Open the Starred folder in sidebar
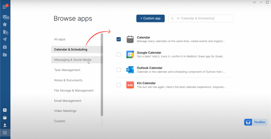Image resolution: width=271 pixels, height=139 pixels. 5,25
